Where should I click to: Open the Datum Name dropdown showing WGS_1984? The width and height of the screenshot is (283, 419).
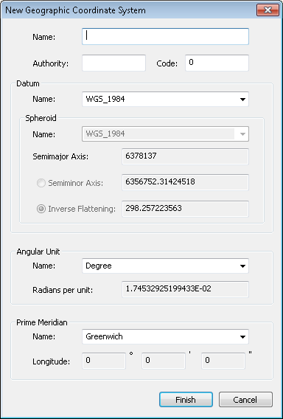[165, 99]
